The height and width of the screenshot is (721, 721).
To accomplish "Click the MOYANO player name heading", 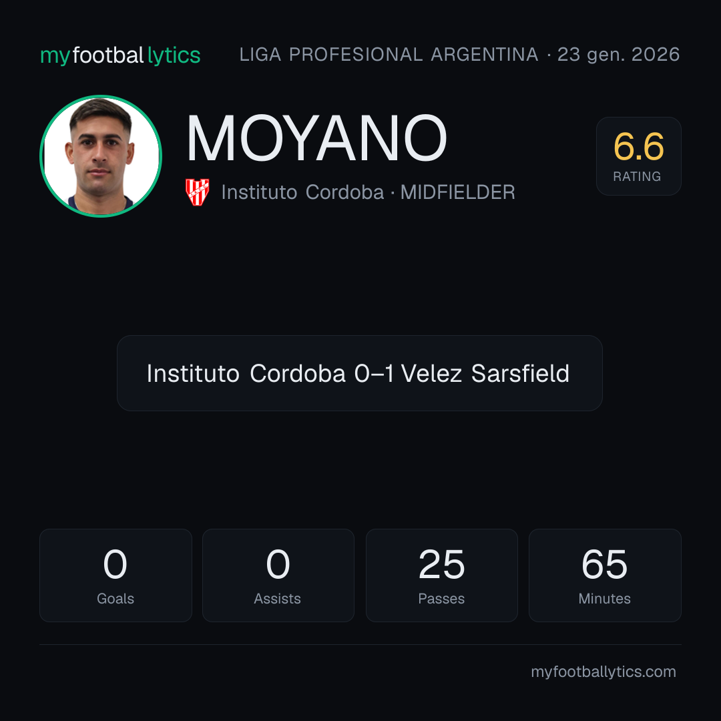I will [x=316, y=138].
